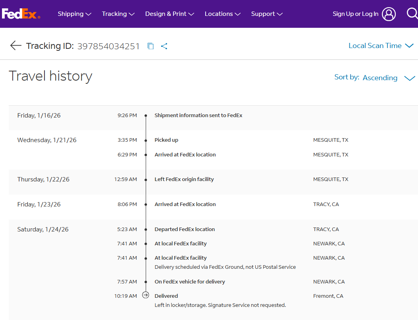Click the 9:26 PM timestamp

(127, 116)
